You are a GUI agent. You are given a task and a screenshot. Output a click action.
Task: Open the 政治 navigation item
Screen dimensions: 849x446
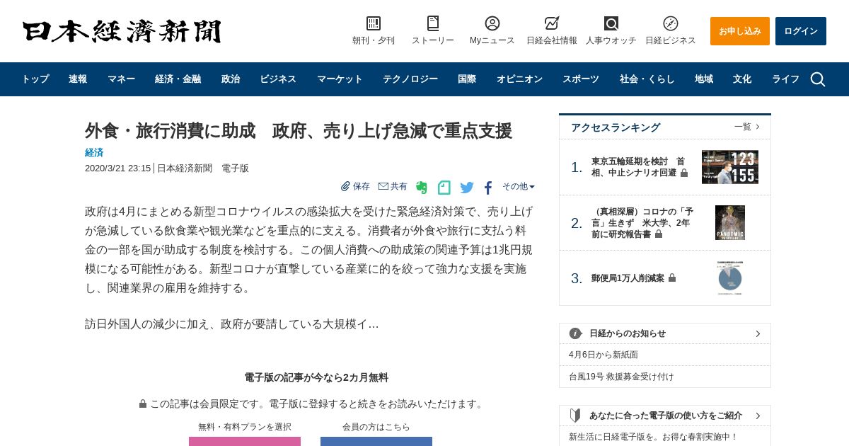pyautogui.click(x=231, y=79)
